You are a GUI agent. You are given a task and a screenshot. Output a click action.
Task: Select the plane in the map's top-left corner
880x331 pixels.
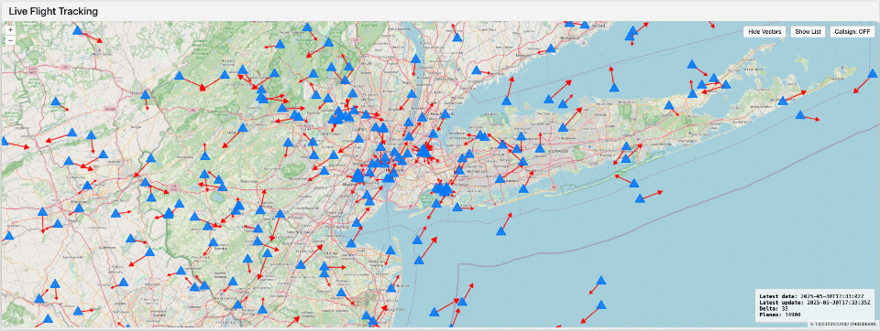tap(77, 30)
